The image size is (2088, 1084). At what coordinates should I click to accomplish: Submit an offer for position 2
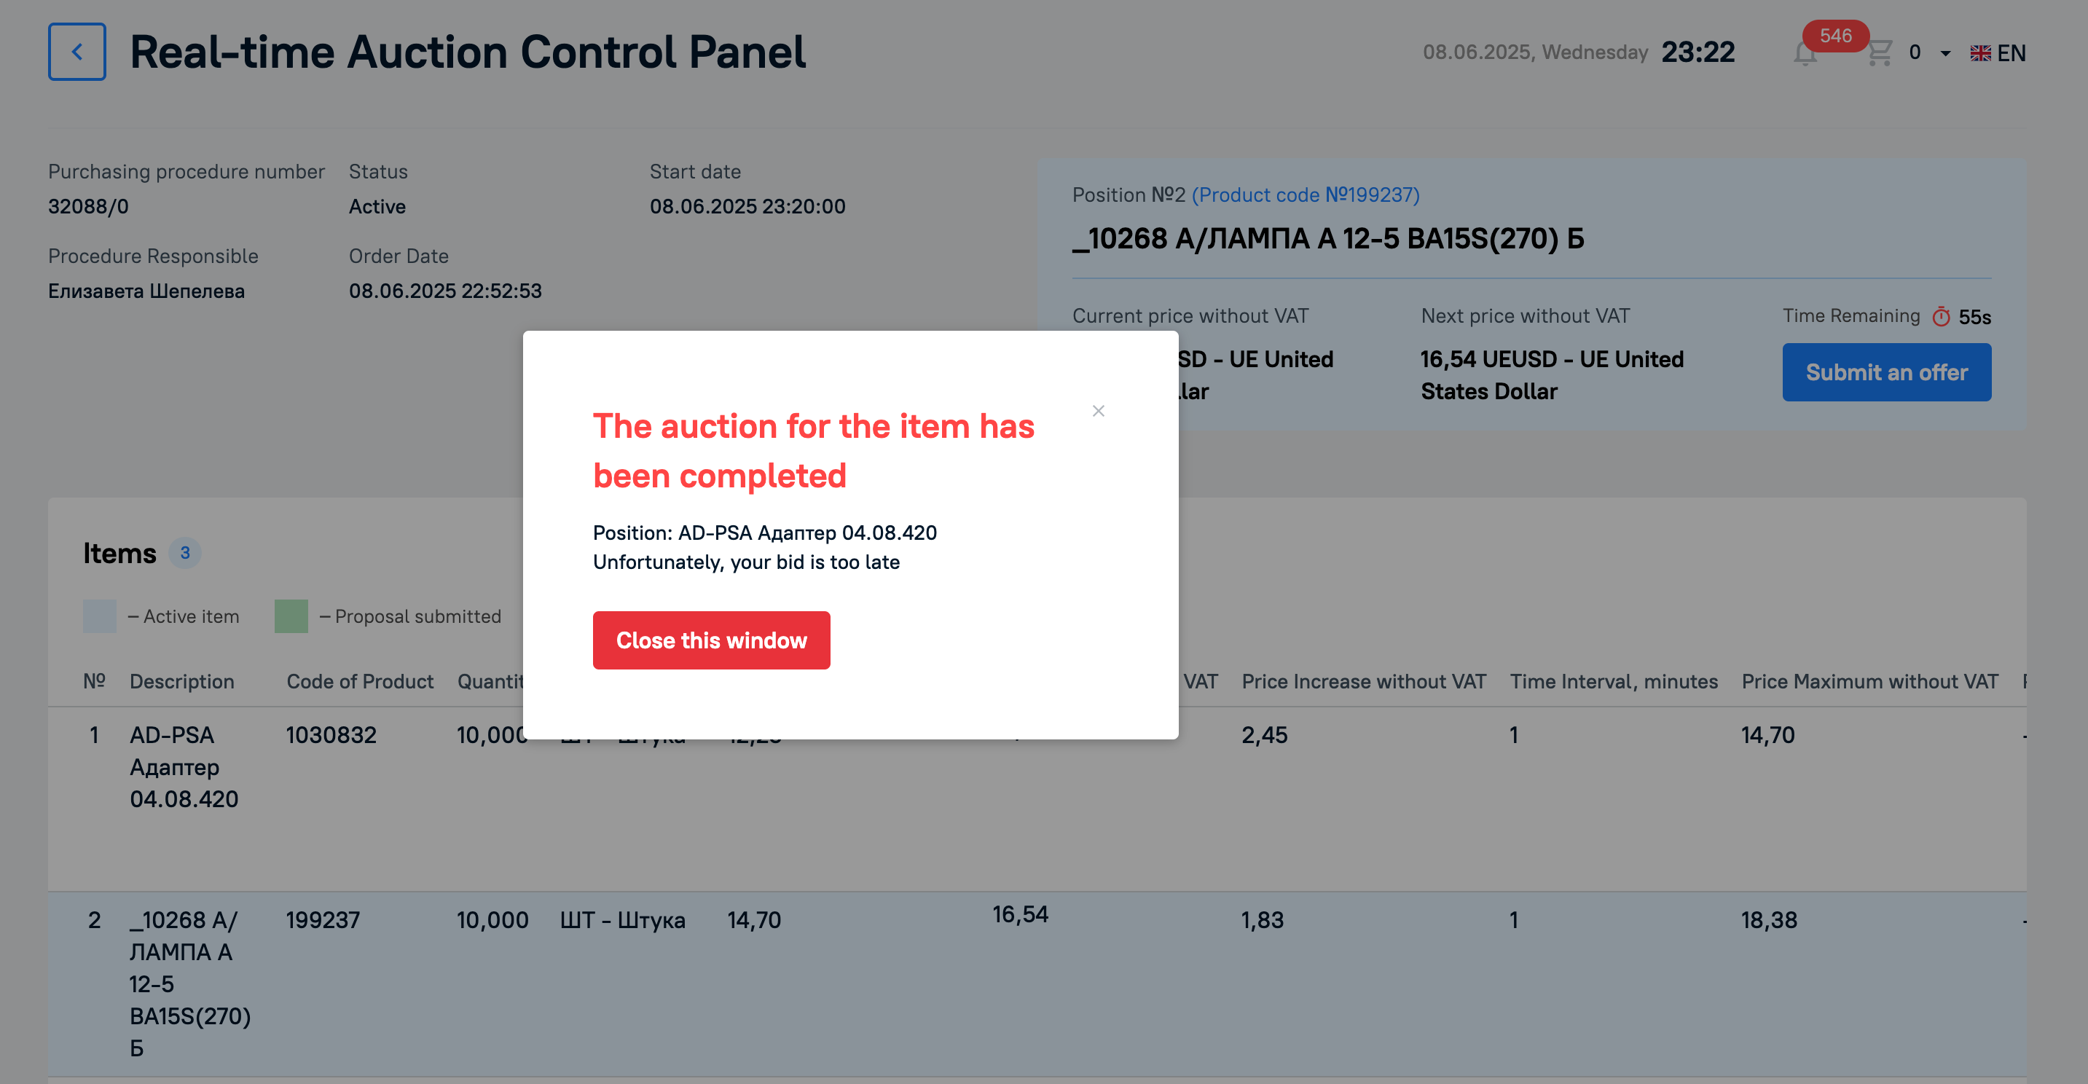point(1886,372)
